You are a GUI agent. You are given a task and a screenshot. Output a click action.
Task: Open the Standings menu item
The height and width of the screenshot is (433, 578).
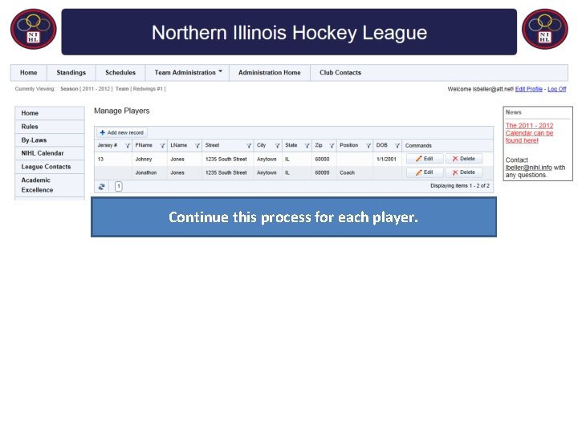(x=71, y=72)
